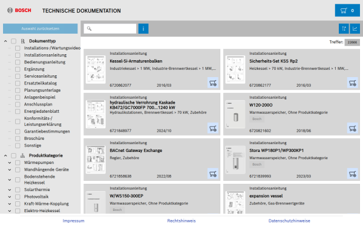This screenshot has width=363, height=226.
Task: Select the Garantiebestimmungen filter label
Action: click(47, 131)
